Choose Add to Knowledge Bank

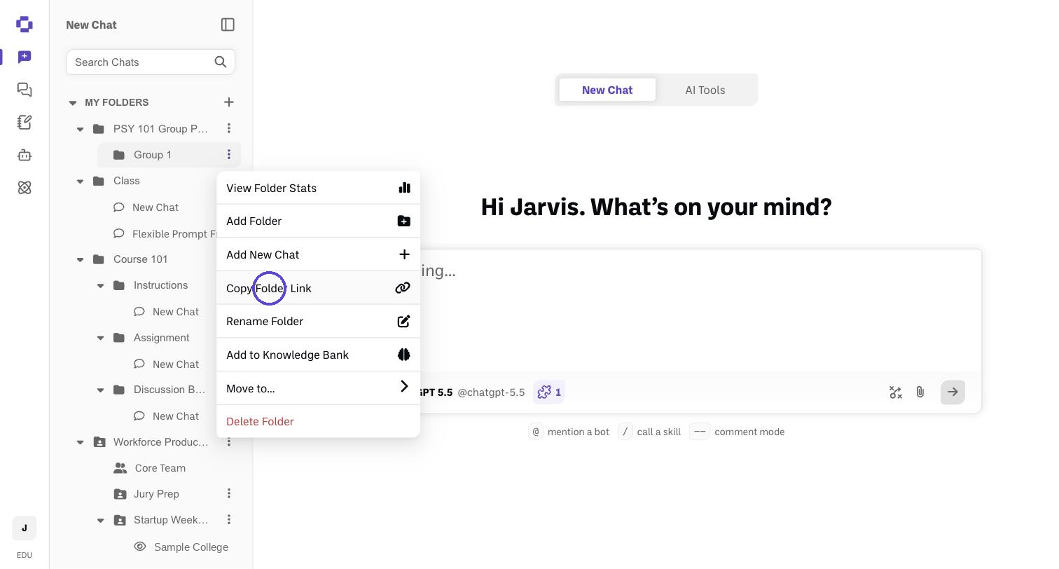[319, 355]
